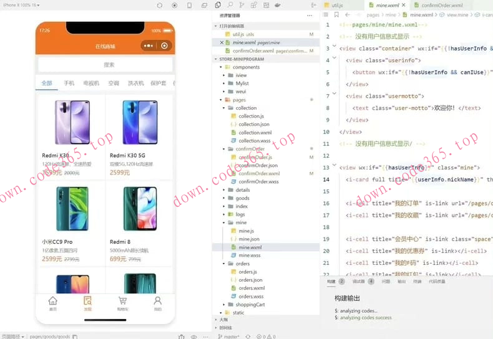The height and width of the screenshot is (339, 493).
Task: Fold the code at line 7
Action: (334, 93)
